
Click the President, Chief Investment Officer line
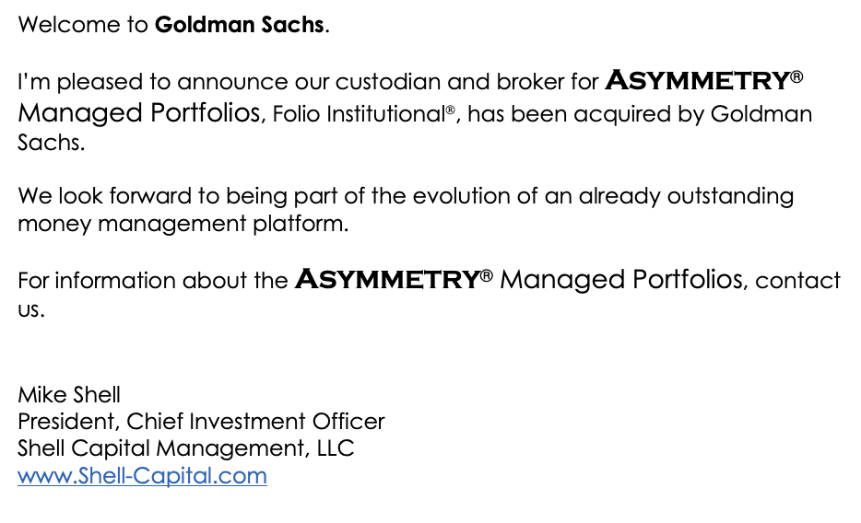[x=201, y=422]
